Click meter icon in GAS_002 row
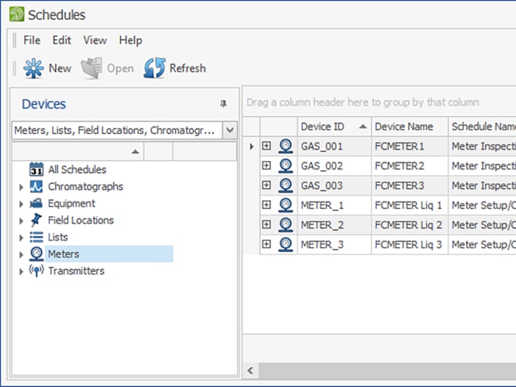 tap(285, 166)
